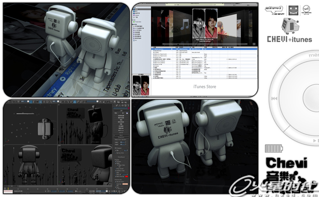Click the red object color swatch beside name field
Image resolution: width=319 pixels, height=197 pixels.
129,108
